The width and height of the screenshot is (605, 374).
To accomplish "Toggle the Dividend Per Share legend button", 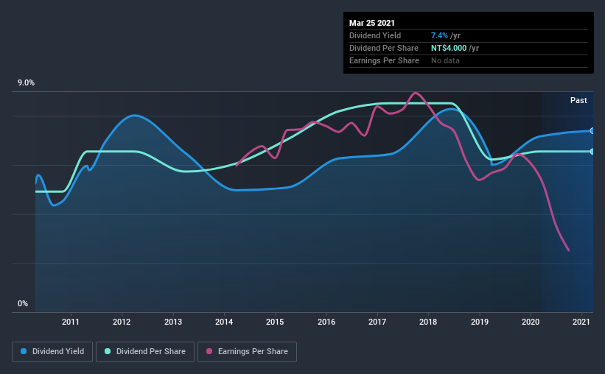I will (x=145, y=352).
